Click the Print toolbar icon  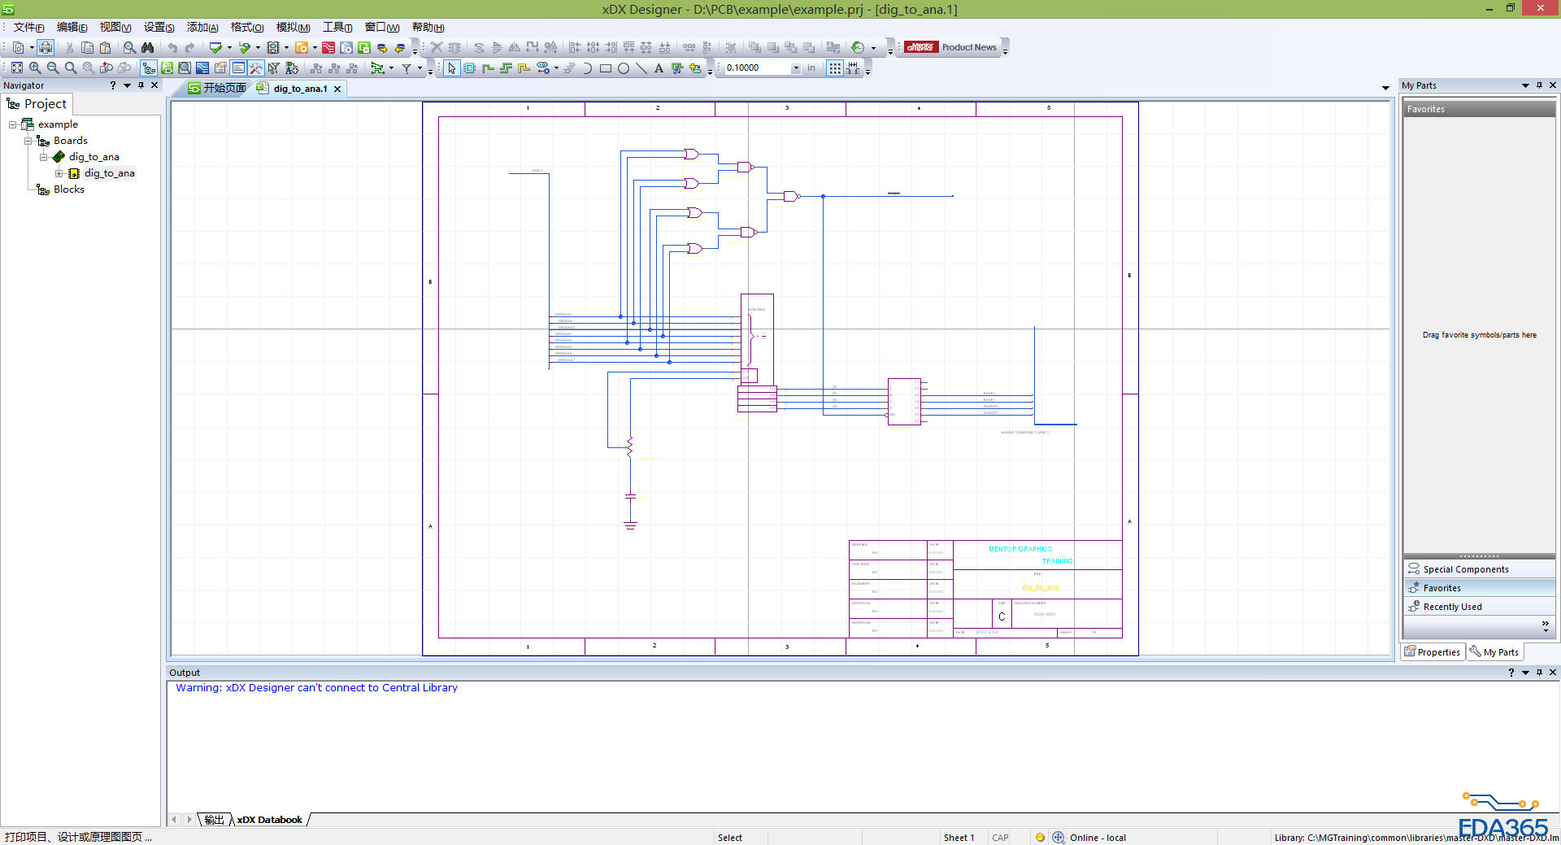[x=46, y=48]
